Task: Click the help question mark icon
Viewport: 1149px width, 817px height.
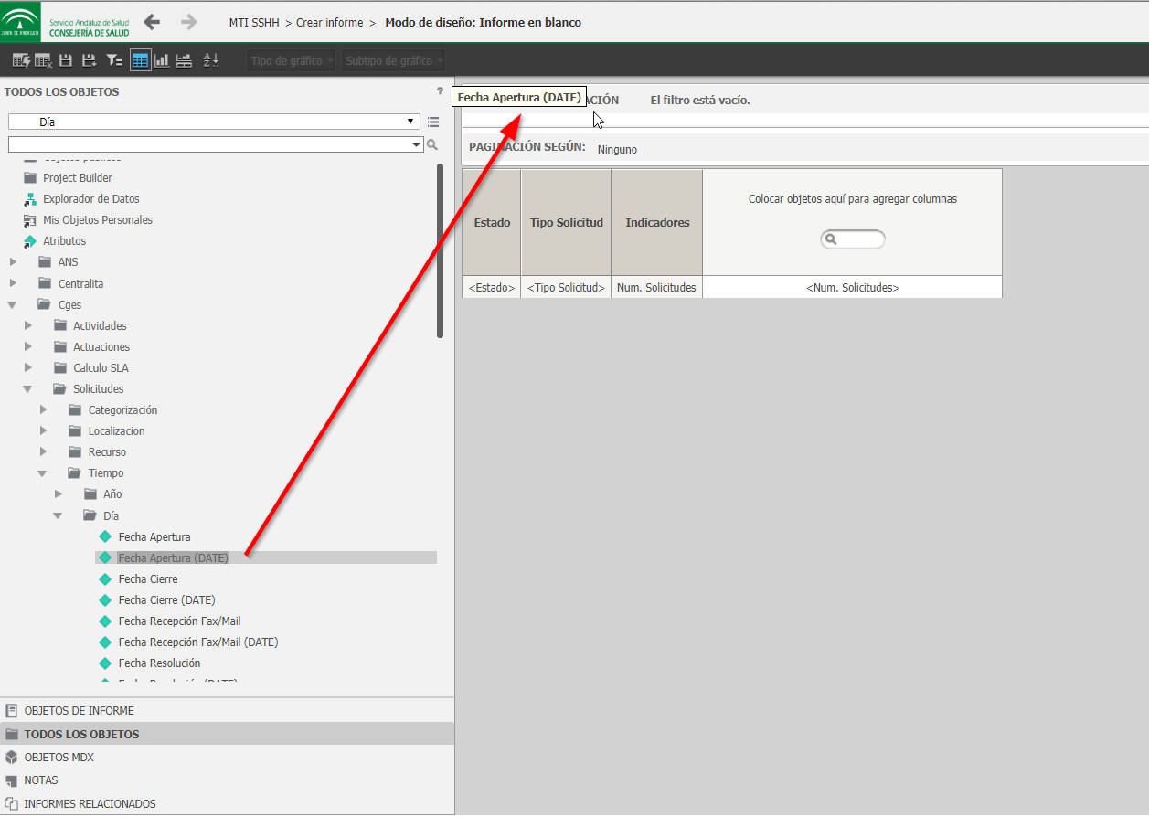Action: pyautogui.click(x=440, y=91)
